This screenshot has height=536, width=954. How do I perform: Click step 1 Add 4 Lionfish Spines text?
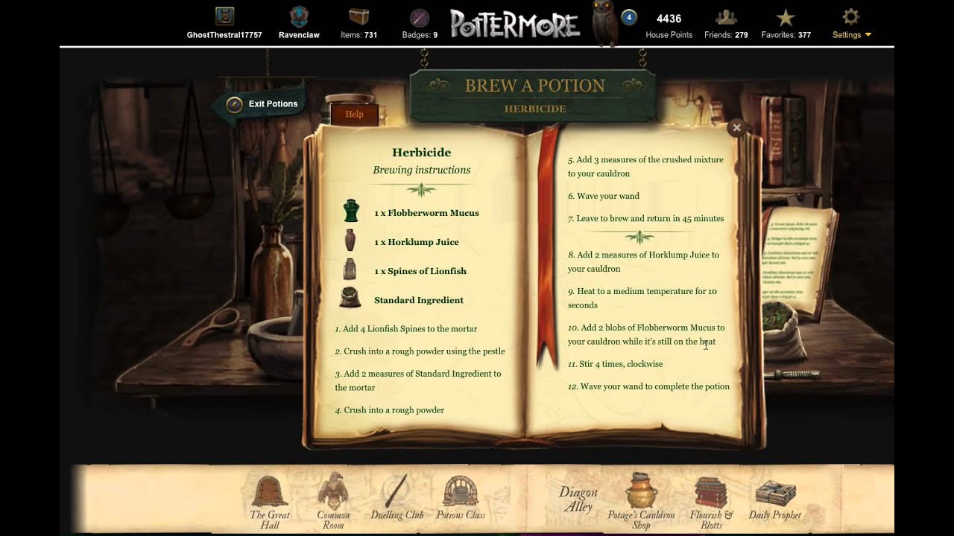click(406, 329)
